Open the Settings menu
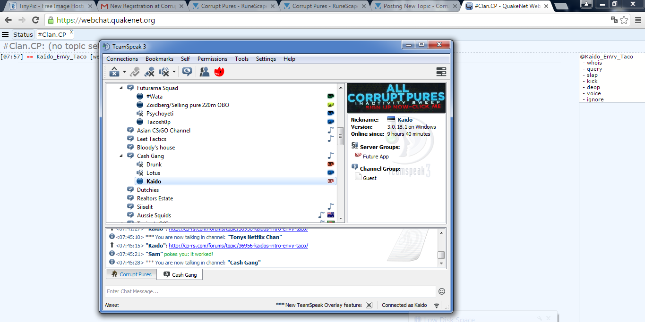 (x=266, y=59)
